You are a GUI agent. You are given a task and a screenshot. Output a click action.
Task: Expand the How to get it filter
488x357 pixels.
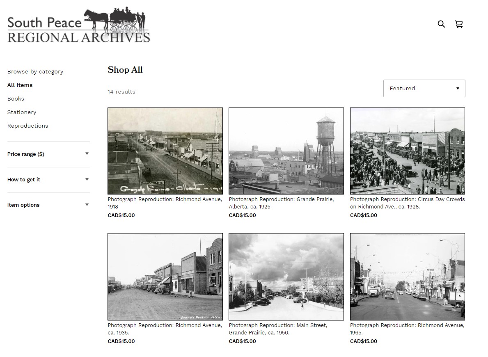tap(48, 180)
